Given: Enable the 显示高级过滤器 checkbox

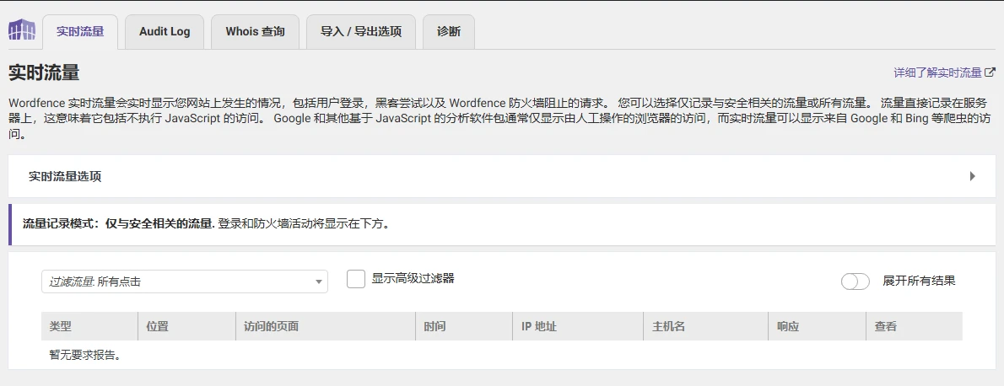Looking at the screenshot, I should point(356,279).
